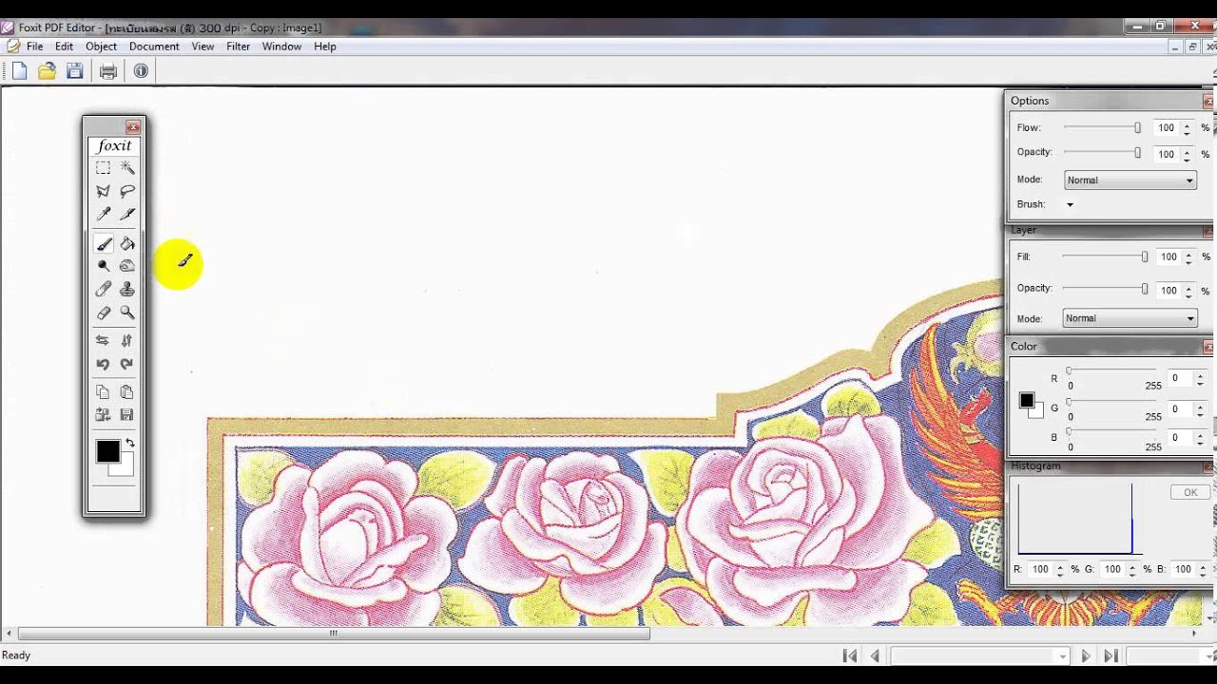The width and height of the screenshot is (1217, 684).
Task: Click the R color value stepper
Action: (1200, 378)
